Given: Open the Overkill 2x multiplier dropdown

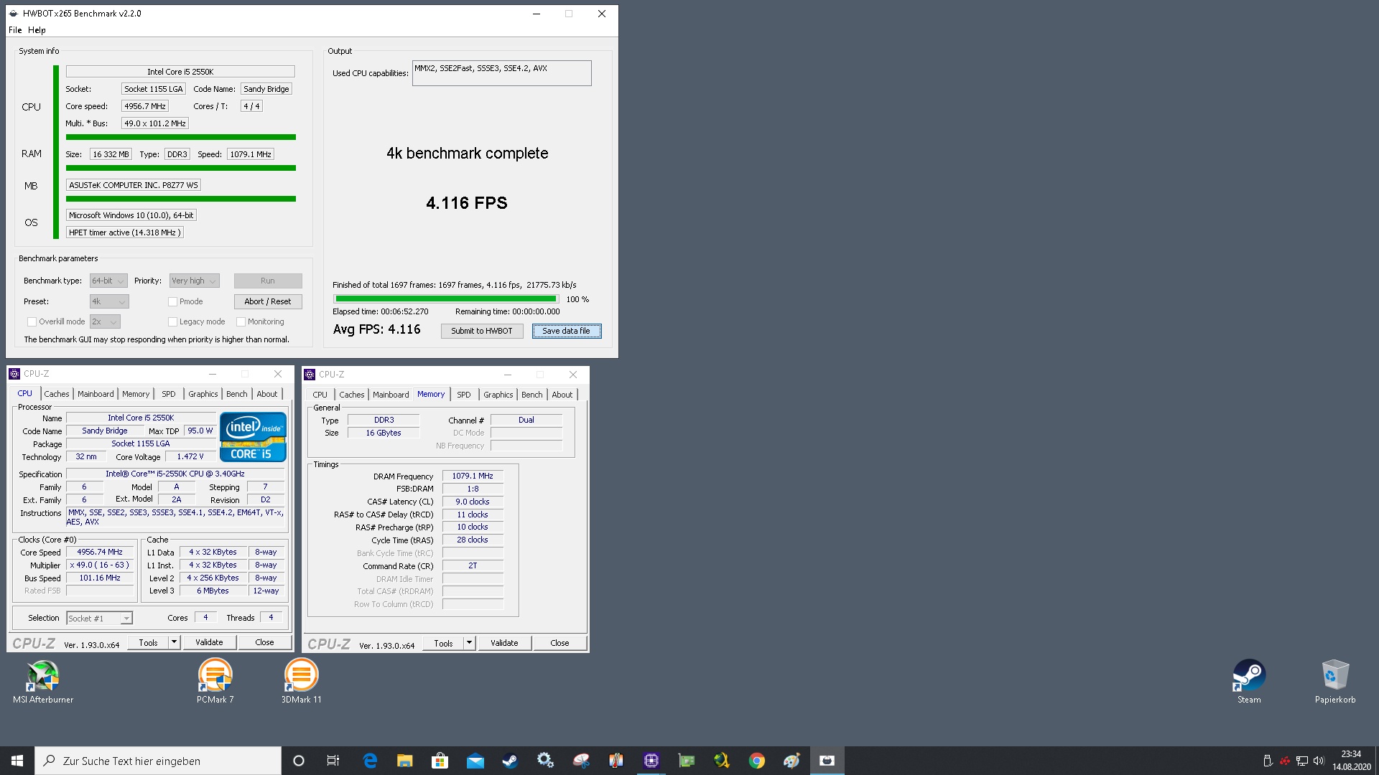Looking at the screenshot, I should coord(105,322).
